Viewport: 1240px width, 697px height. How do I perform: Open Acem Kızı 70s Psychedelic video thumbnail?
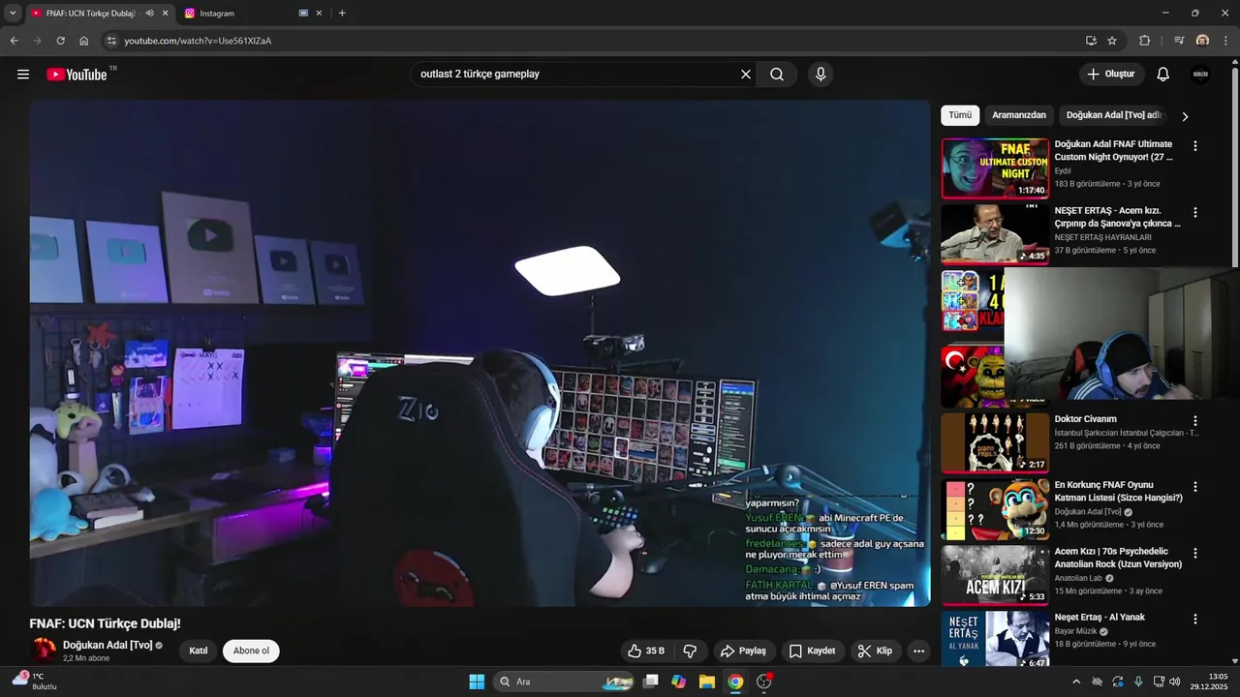pyautogui.click(x=995, y=575)
